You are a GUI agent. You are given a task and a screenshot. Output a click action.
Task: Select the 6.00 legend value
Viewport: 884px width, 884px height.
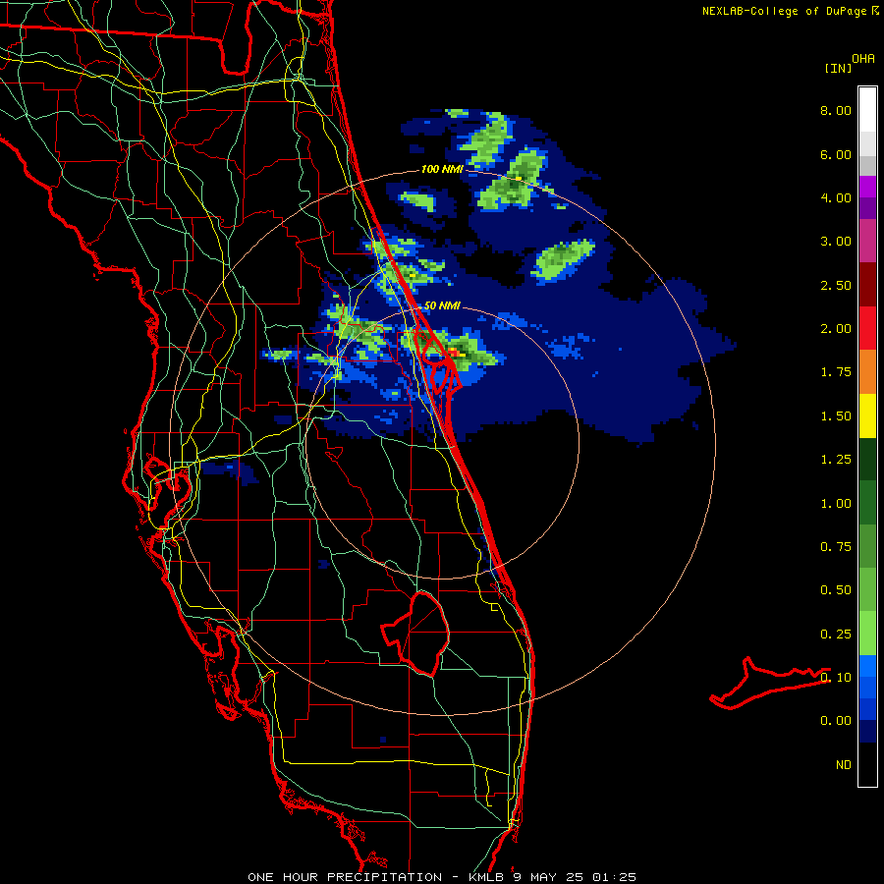(836, 154)
